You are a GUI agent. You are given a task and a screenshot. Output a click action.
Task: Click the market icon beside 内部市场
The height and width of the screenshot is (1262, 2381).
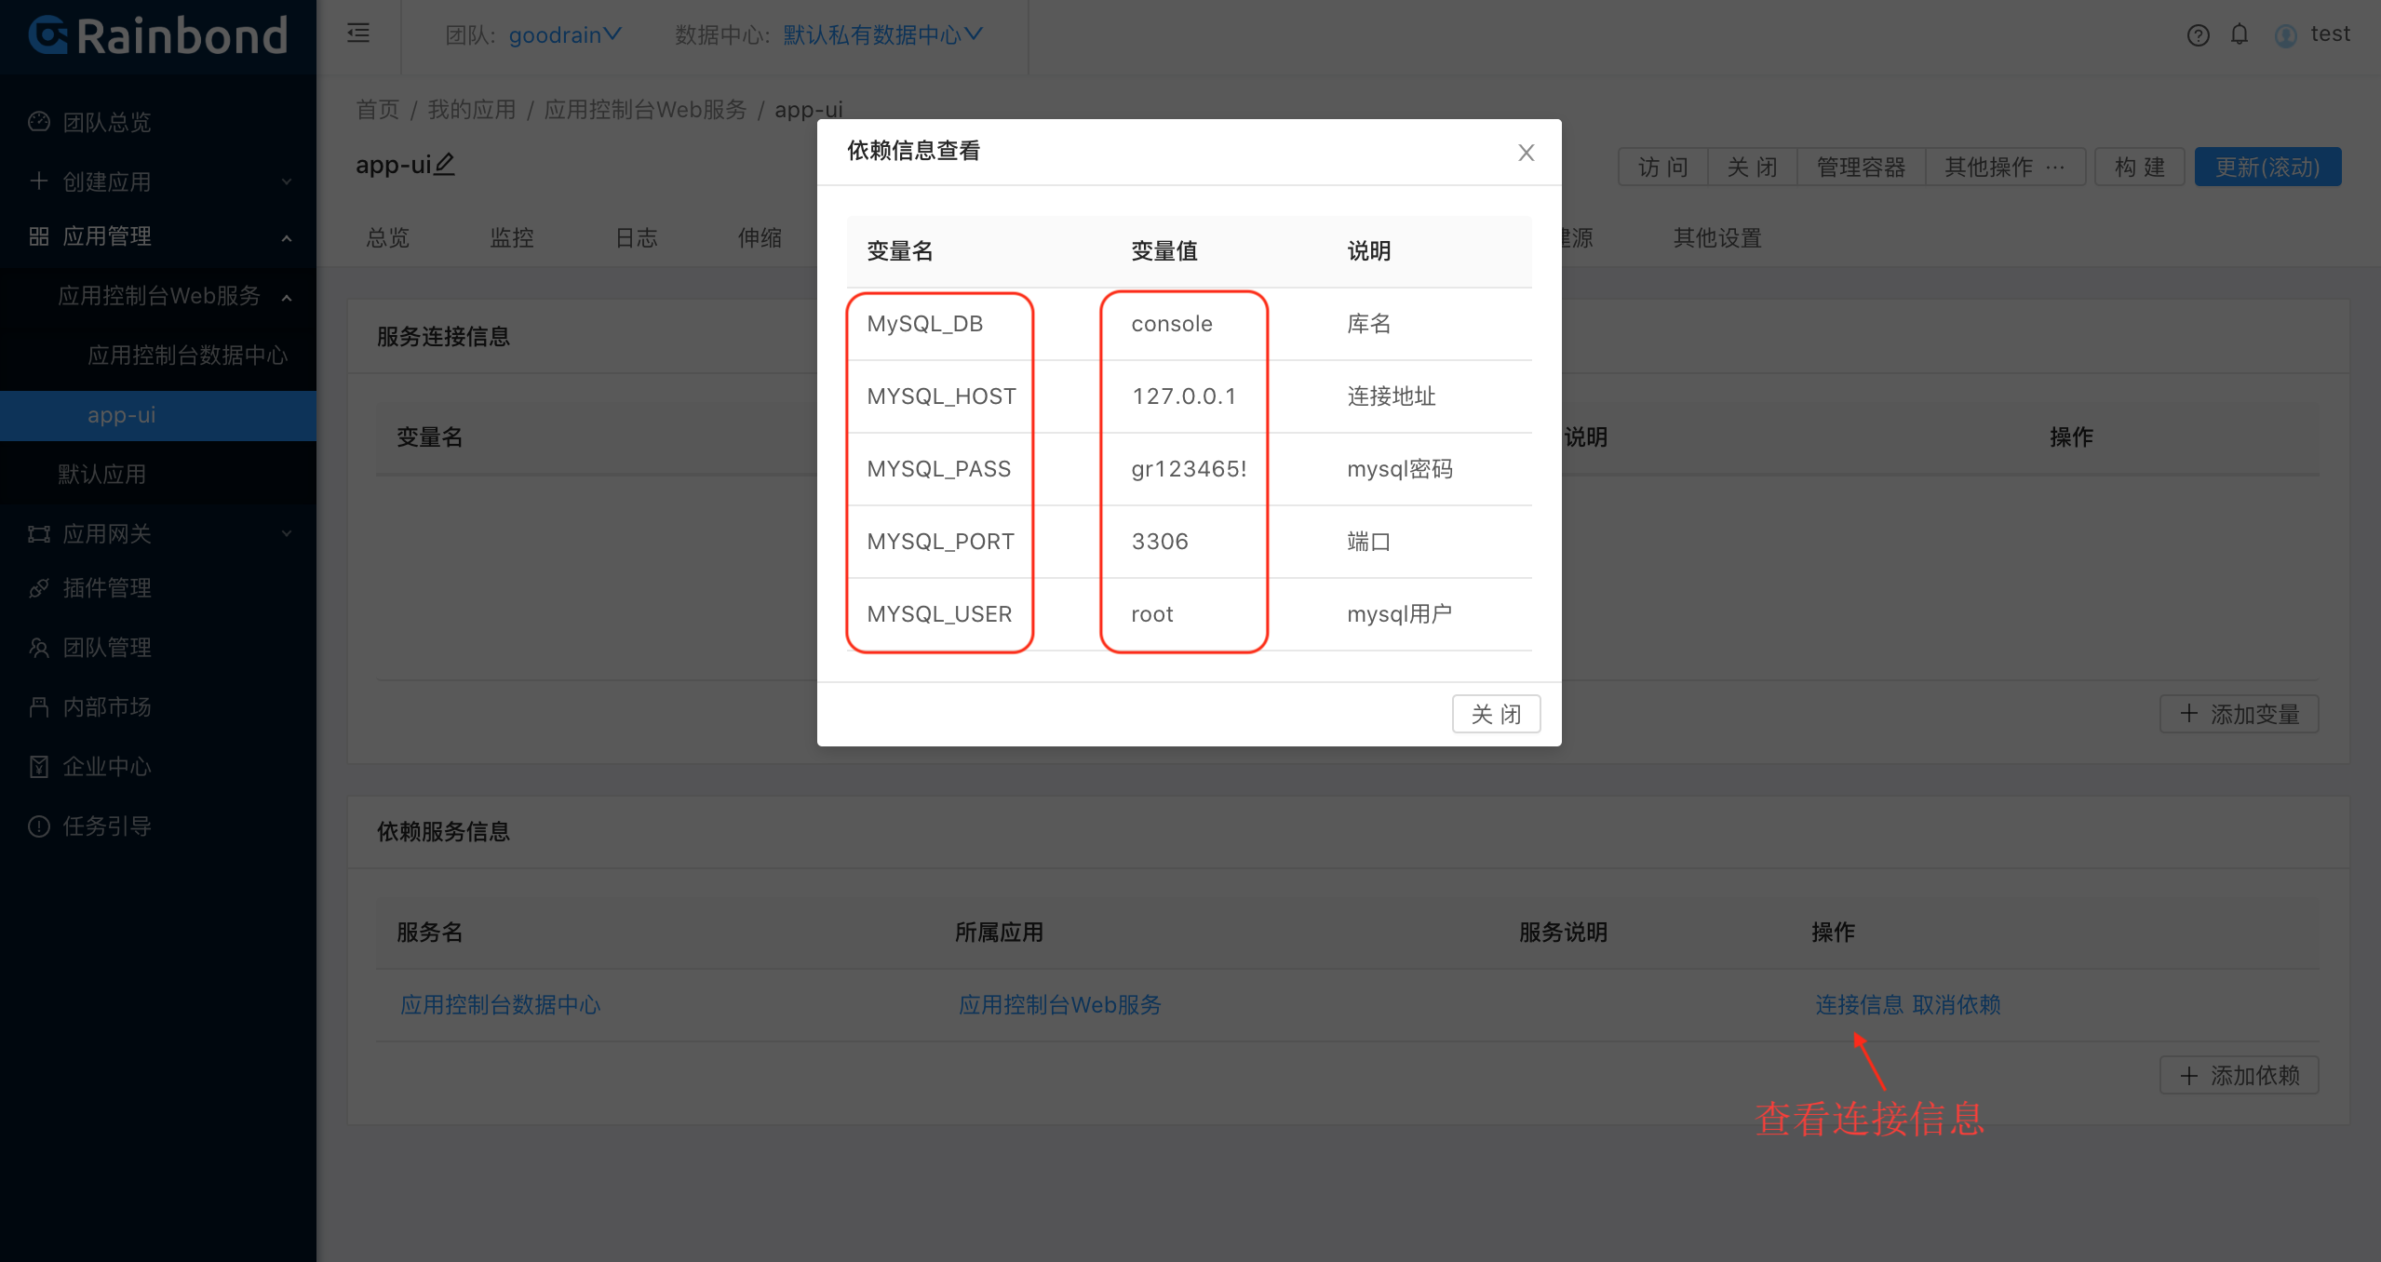coord(39,707)
